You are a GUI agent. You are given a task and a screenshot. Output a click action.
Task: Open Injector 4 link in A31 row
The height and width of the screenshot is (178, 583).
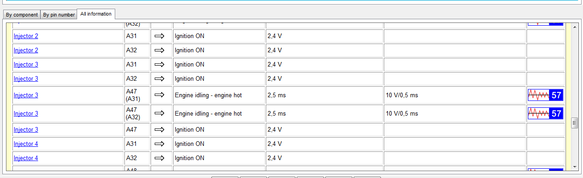[x=26, y=144]
